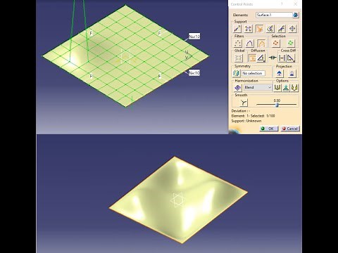This screenshot has width=338, height=253.
Task: Click the first Cross Diff icon
Action: [x=282, y=58]
